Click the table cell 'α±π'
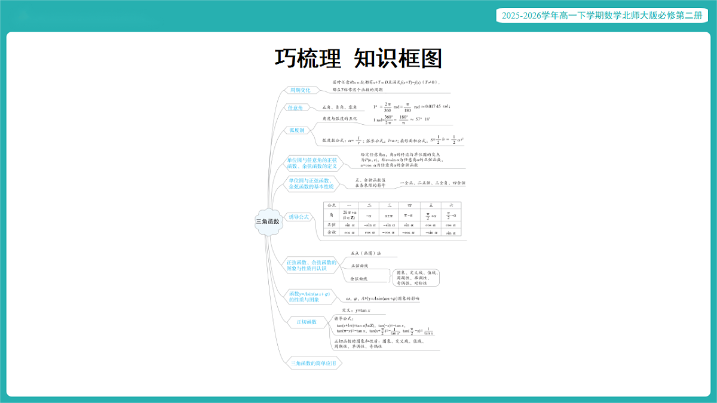 pyautogui.click(x=388, y=215)
